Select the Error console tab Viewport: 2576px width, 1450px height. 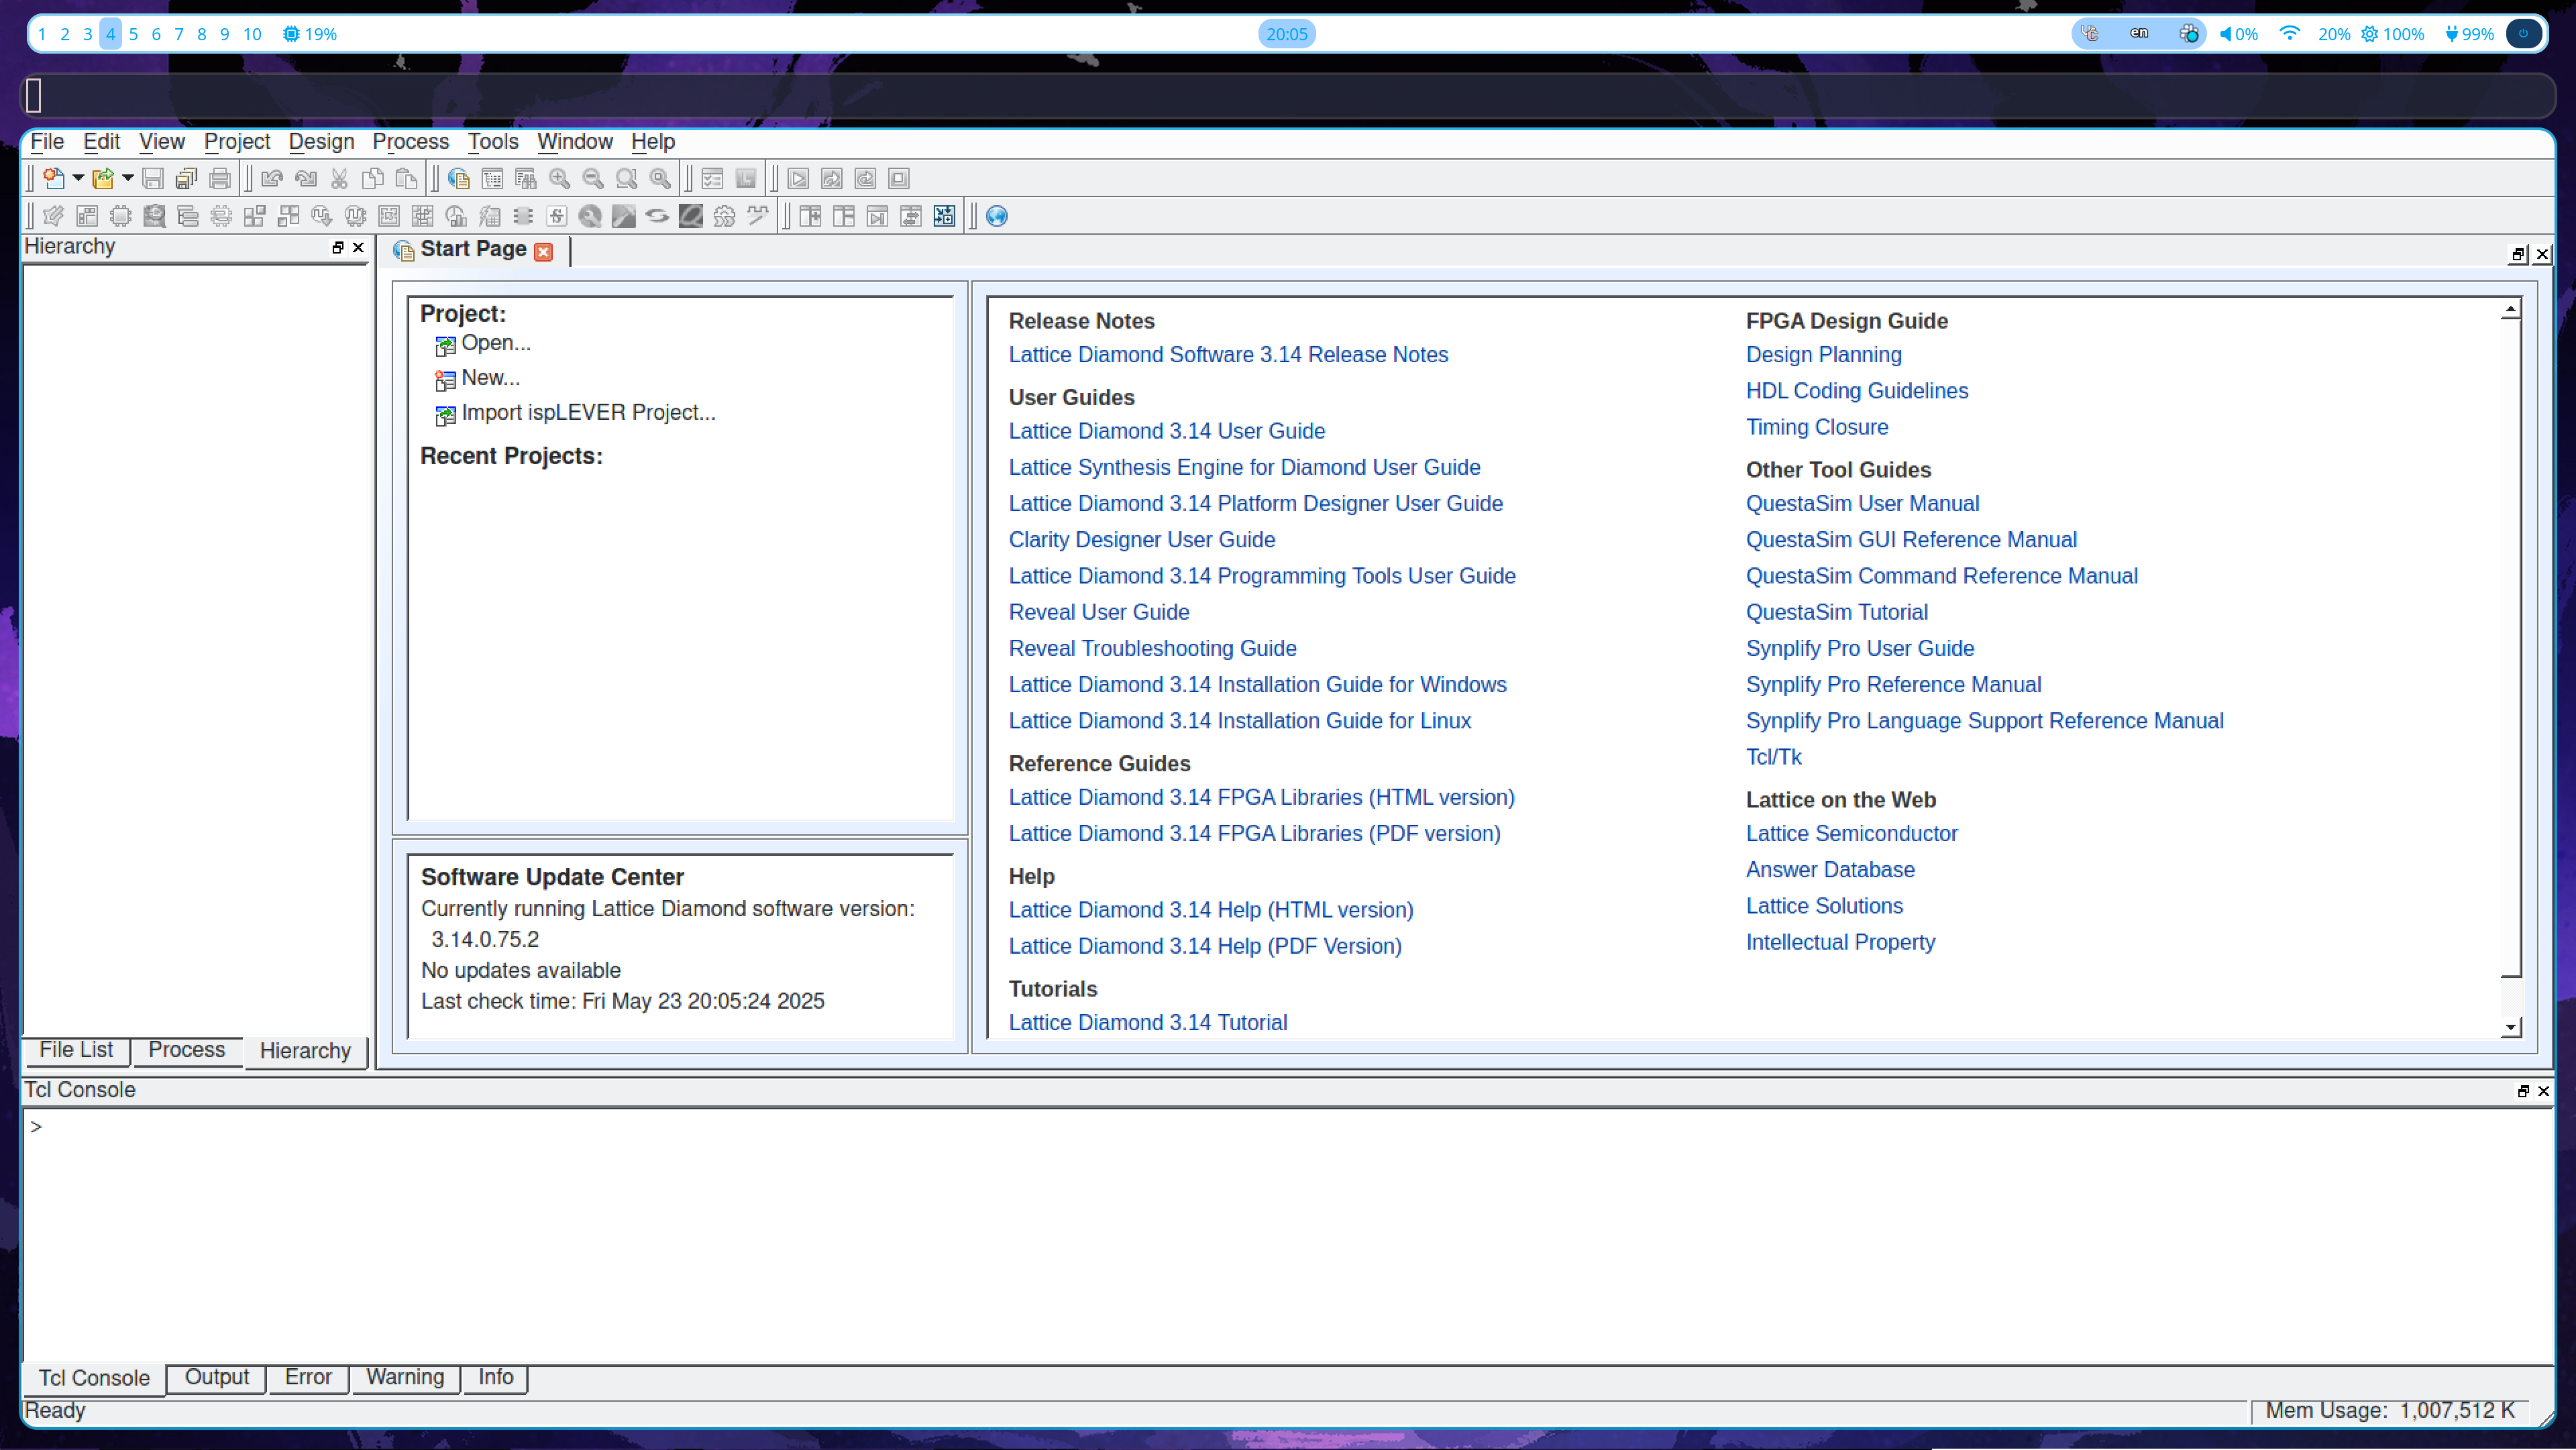[x=308, y=1377]
